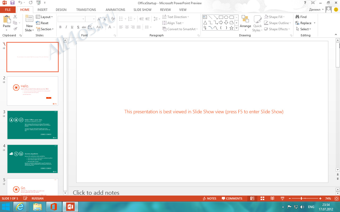Toggle Bold formatting
The width and height of the screenshot is (340, 212).
click(60, 27)
